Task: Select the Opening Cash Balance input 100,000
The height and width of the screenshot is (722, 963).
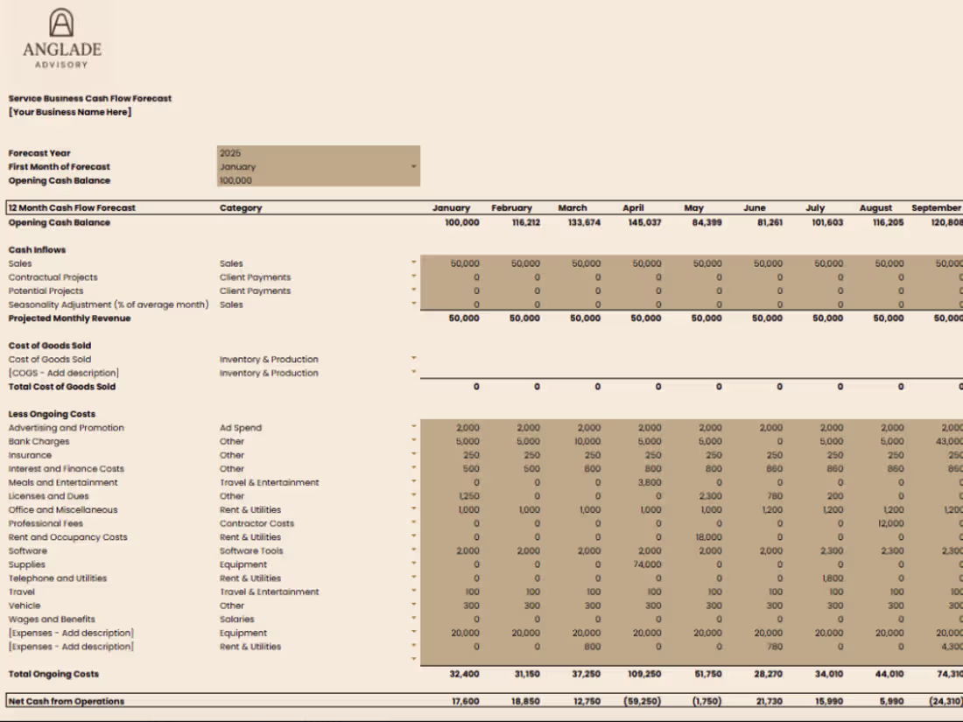Action: click(319, 180)
